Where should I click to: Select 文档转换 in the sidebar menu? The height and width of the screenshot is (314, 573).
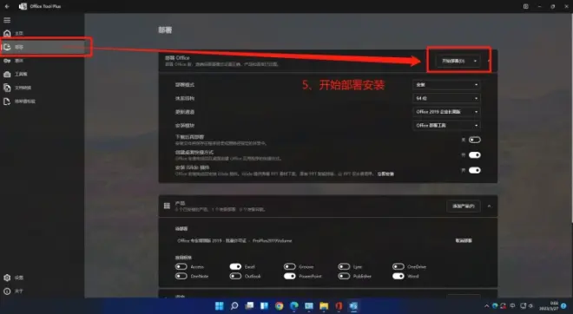click(x=23, y=88)
